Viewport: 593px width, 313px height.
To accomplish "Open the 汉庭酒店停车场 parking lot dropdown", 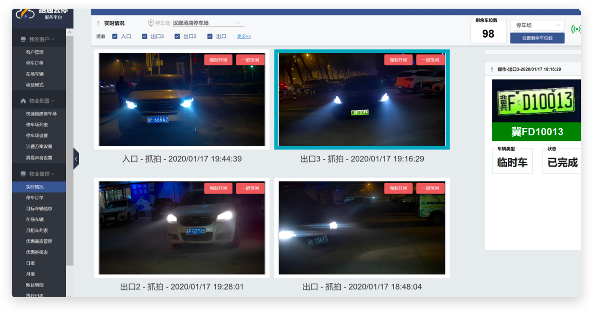I will tap(206, 23).
